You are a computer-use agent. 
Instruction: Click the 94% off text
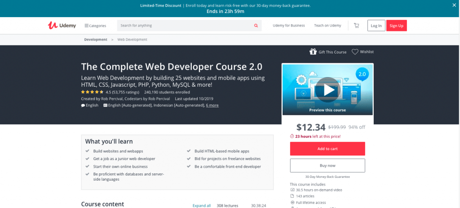coord(357,127)
